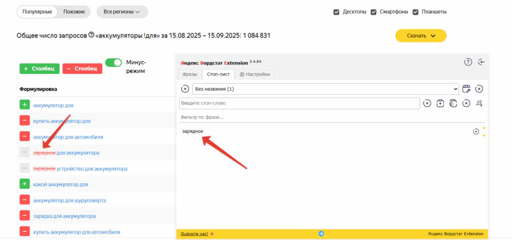Rename the stop-list with edit icon
This screenshot has height=240, width=512.
(466, 89)
